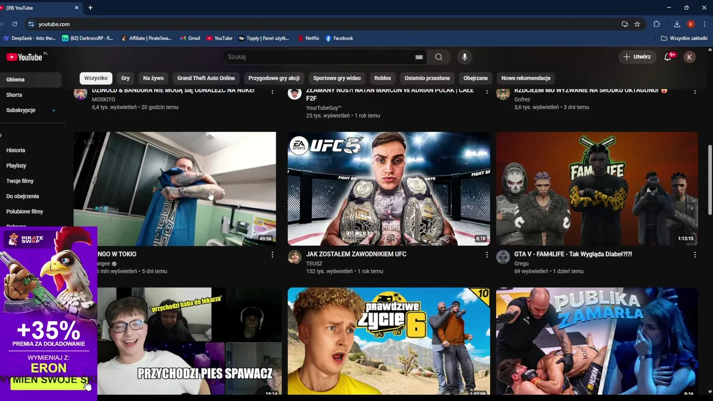The width and height of the screenshot is (713, 401).
Task: Open Publika Zamarła thumbnail
Action: pos(597,341)
